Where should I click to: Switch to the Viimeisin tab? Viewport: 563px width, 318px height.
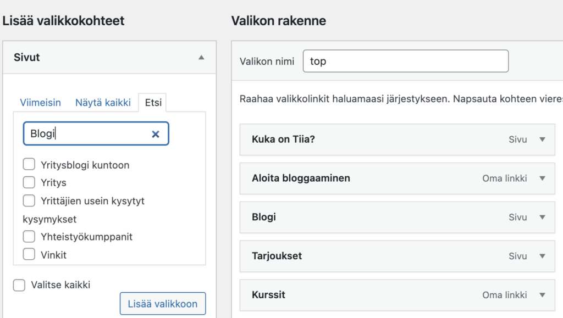coord(40,103)
